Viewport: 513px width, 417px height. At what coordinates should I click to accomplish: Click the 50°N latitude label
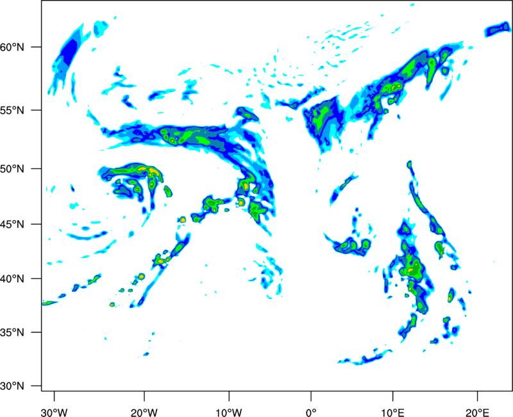pos(12,169)
